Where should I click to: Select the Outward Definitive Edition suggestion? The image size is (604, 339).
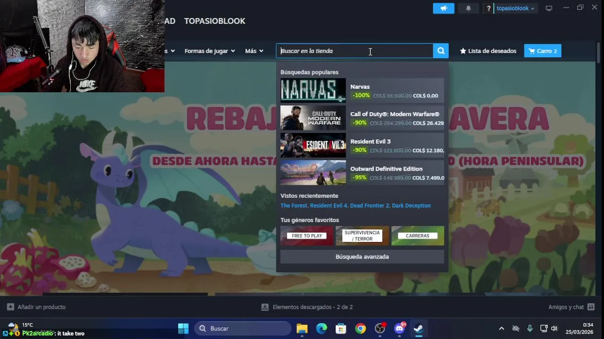[x=362, y=172]
